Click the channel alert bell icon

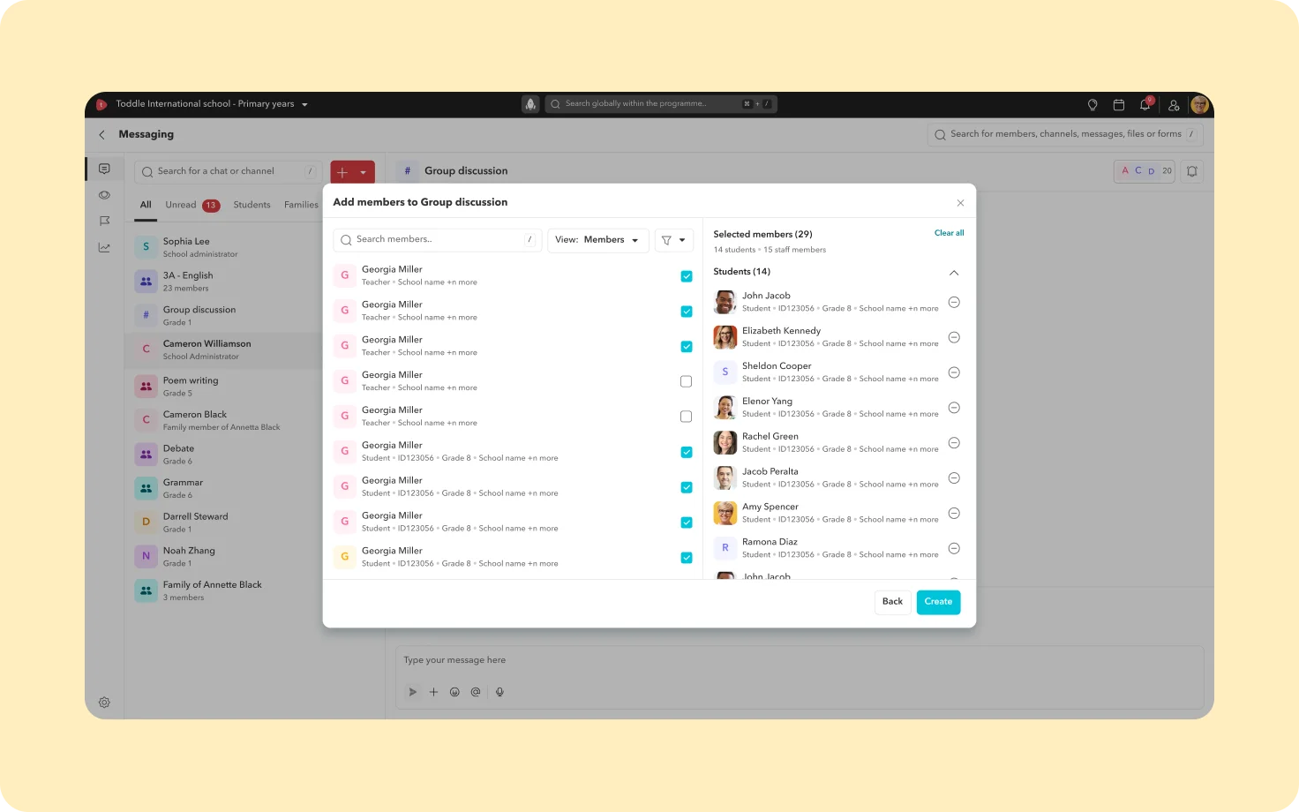point(1192,171)
